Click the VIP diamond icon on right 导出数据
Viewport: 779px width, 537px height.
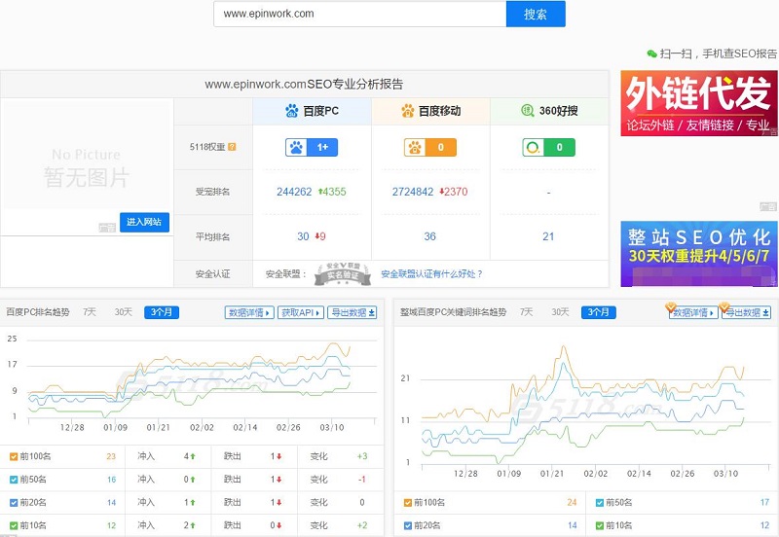coord(723,307)
